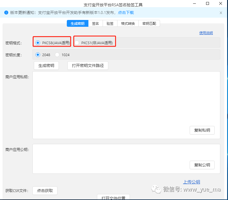Minimize the RSA tool window
The width and height of the screenshot is (228, 200).
pyautogui.click(x=194, y=3)
